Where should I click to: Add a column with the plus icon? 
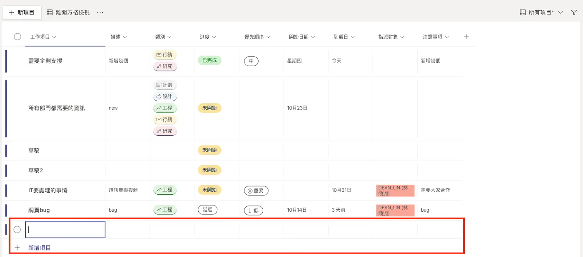[466, 37]
